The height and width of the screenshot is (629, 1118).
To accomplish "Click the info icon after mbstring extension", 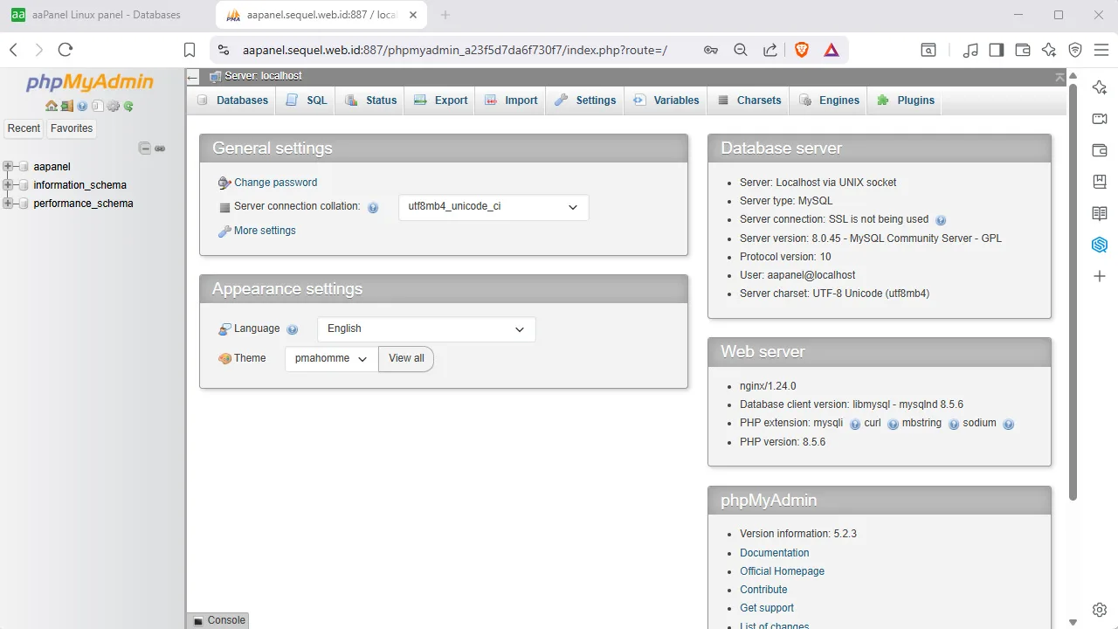I will pyautogui.click(x=954, y=425).
